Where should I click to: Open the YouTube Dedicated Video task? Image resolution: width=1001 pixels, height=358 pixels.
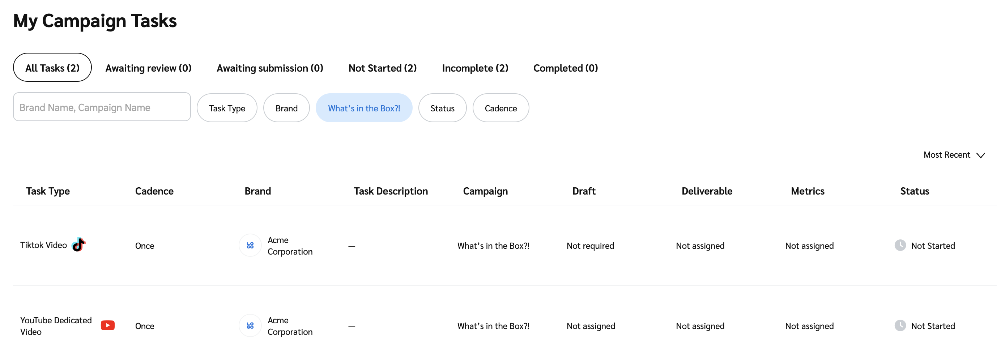coord(56,326)
